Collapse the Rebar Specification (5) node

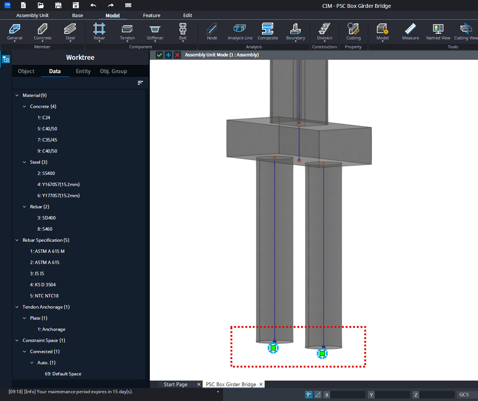pos(17,240)
